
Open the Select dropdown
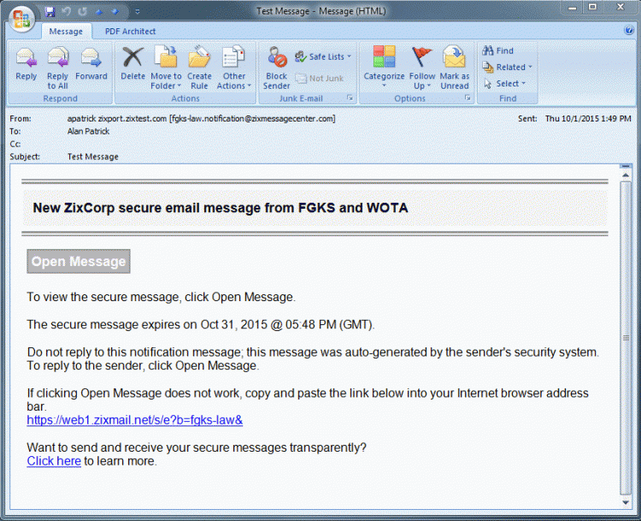pyautogui.click(x=504, y=84)
